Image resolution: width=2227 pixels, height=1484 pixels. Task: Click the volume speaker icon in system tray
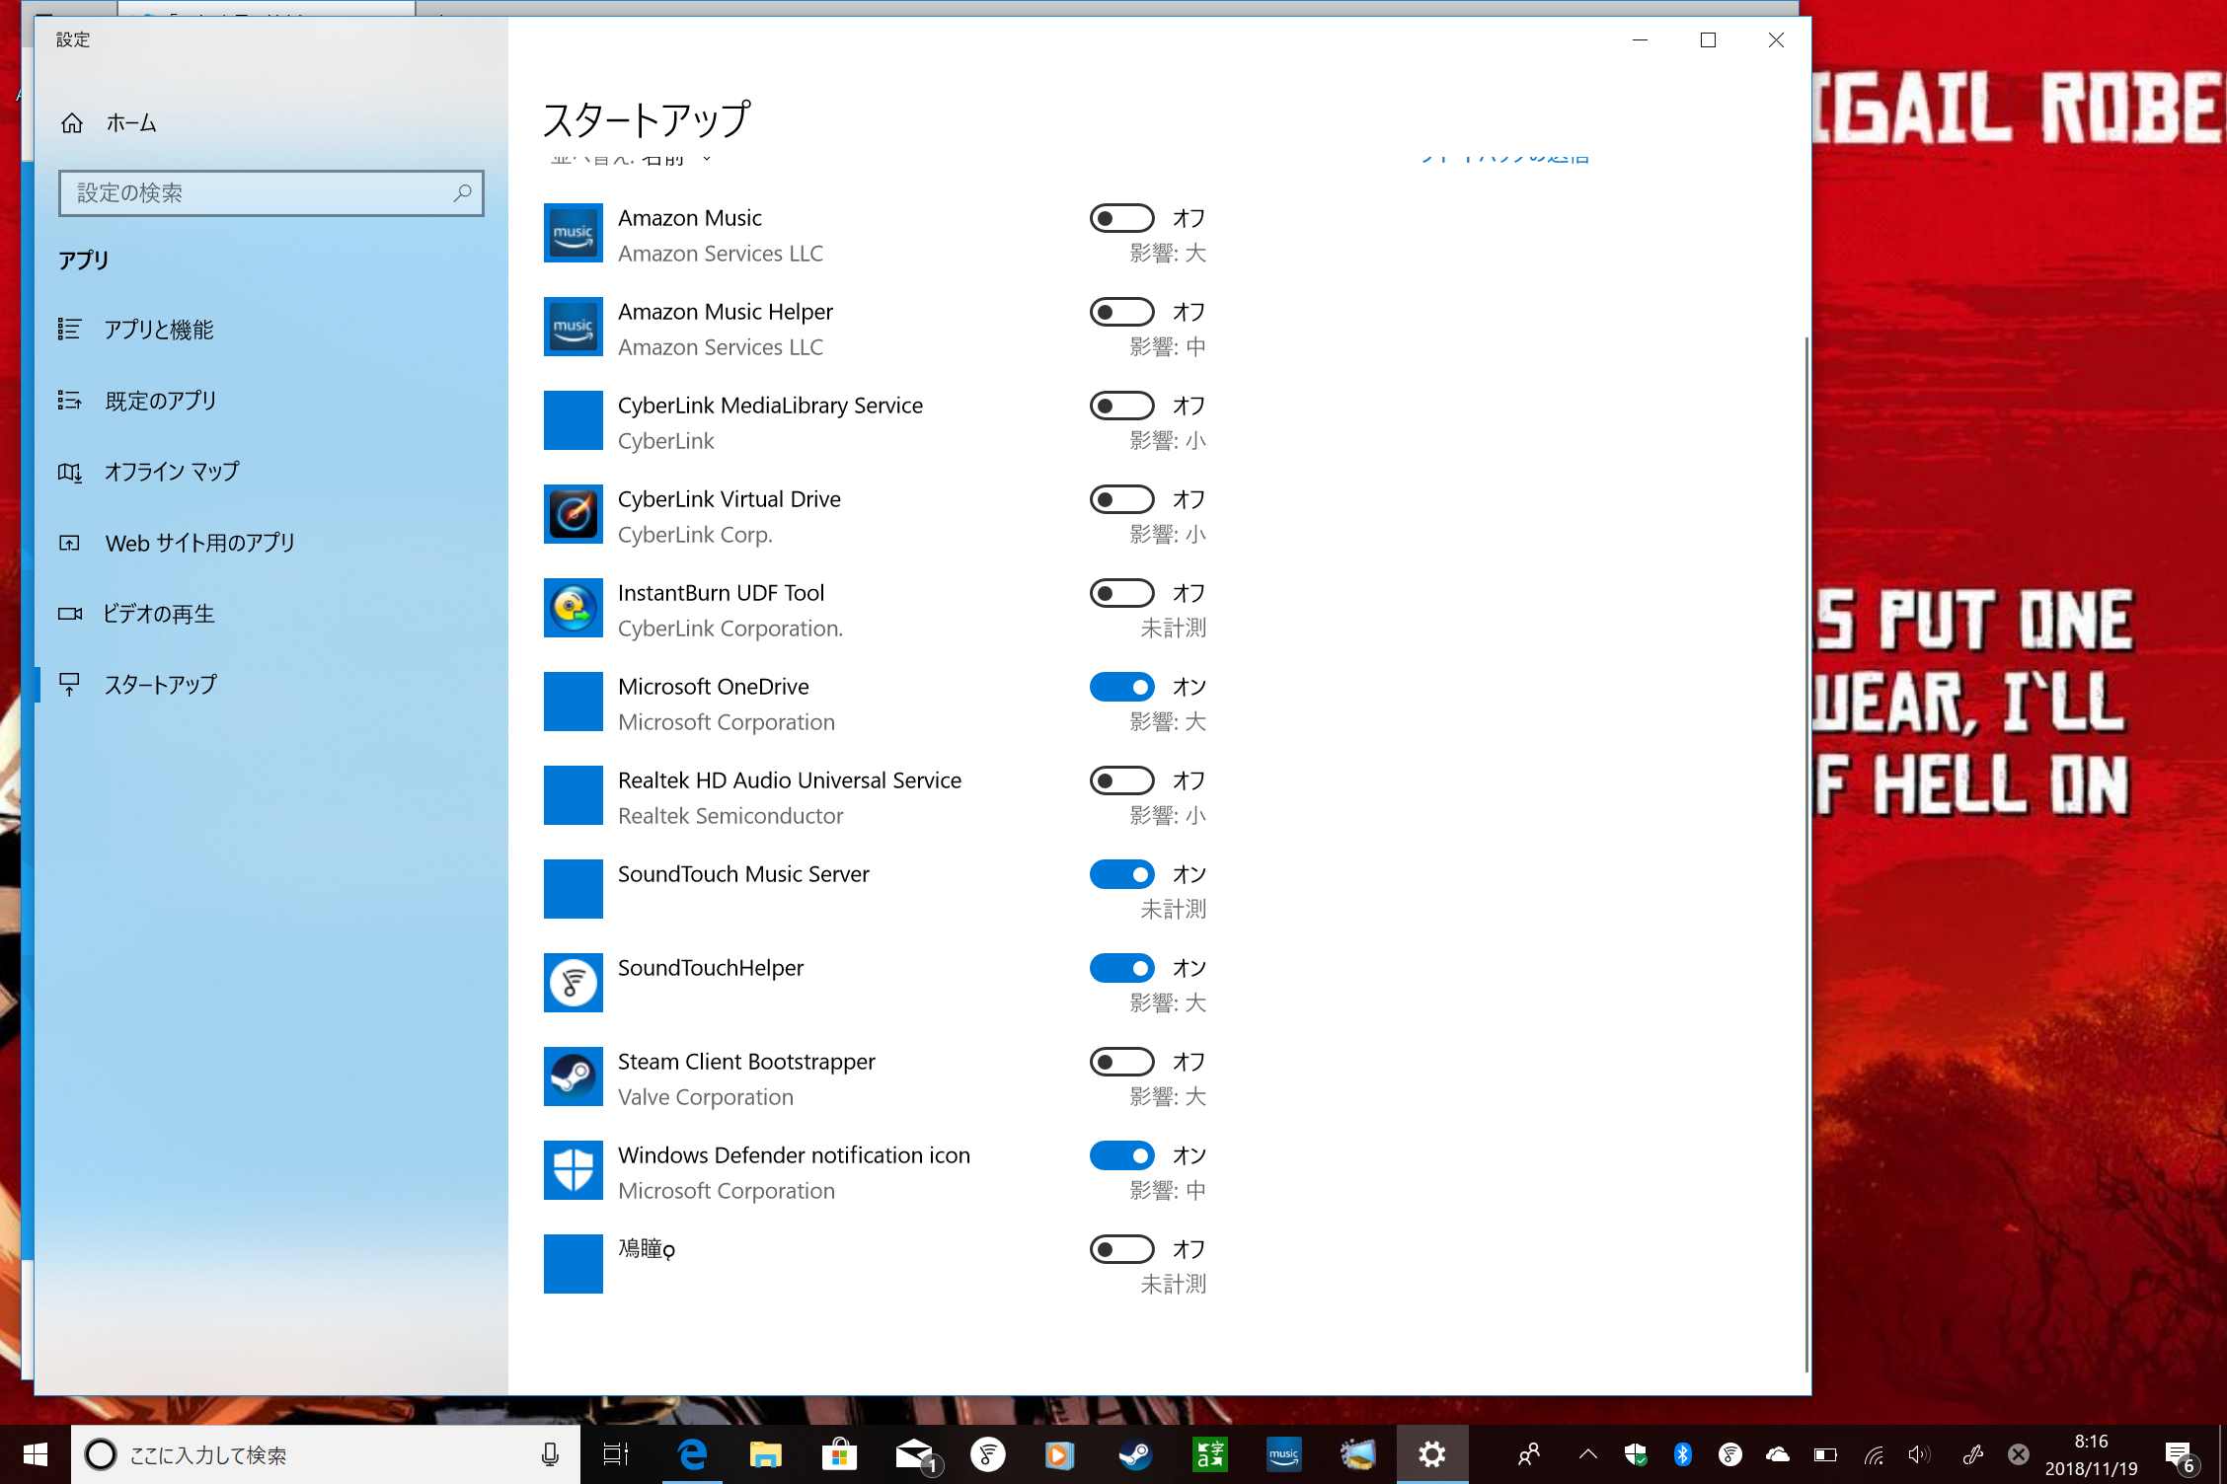tap(1919, 1454)
